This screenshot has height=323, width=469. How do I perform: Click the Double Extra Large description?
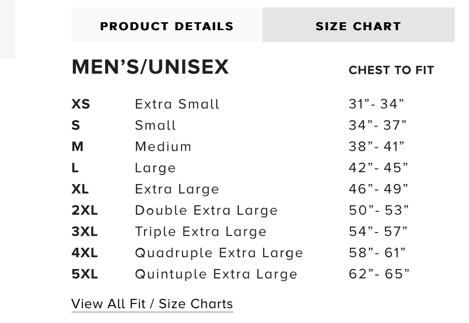[x=206, y=211]
